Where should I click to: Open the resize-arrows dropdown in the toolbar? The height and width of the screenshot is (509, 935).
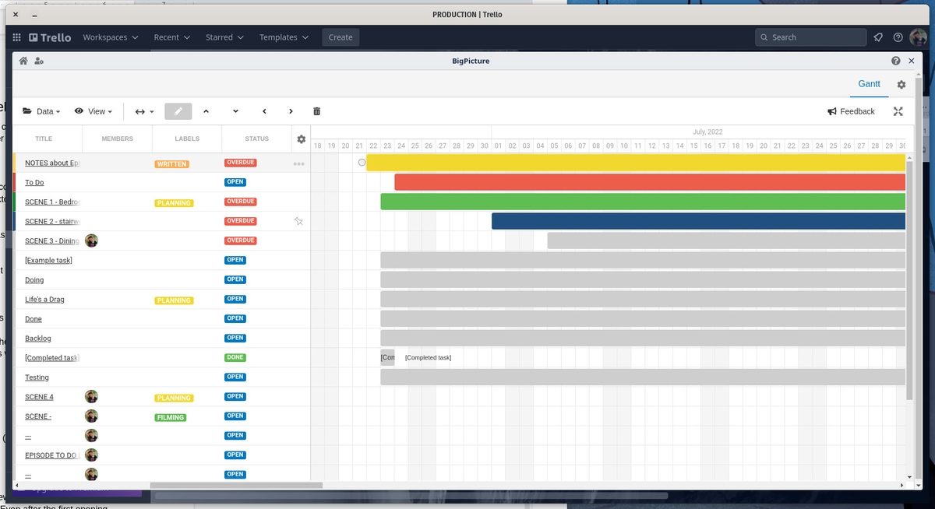tap(144, 111)
